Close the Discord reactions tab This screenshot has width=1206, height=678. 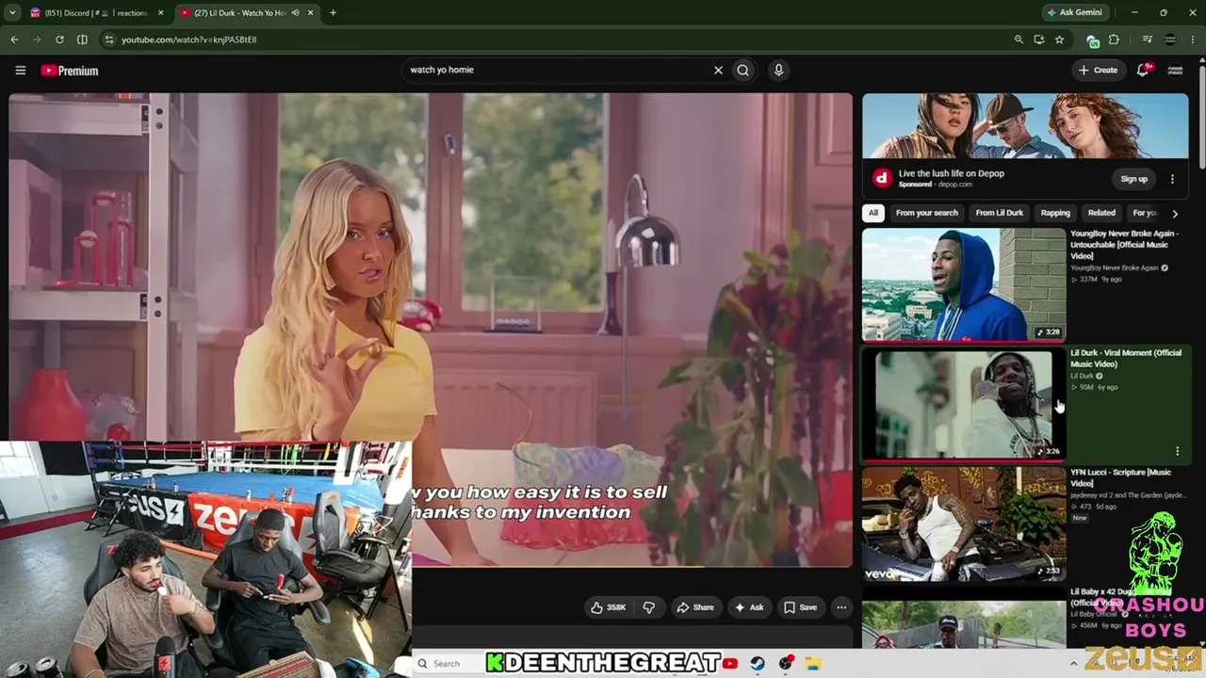(x=161, y=13)
